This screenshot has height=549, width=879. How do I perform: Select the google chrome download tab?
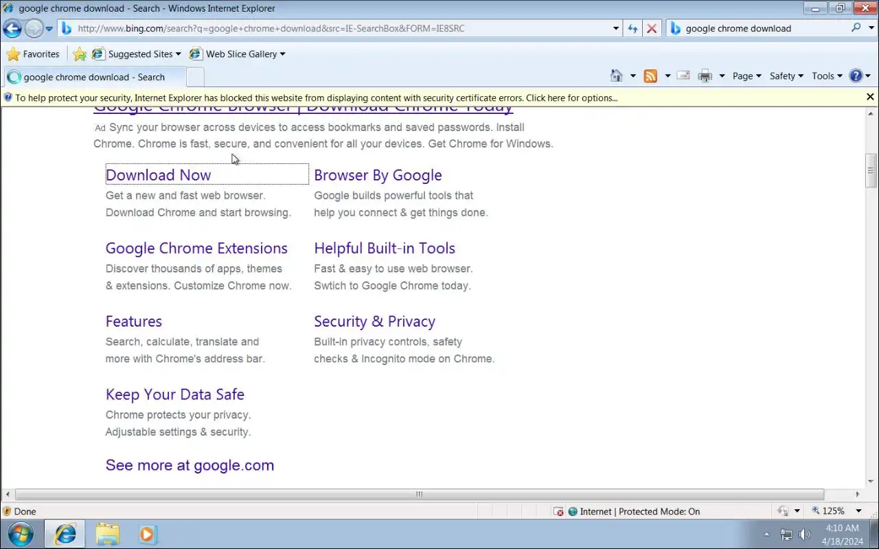pyautogui.click(x=94, y=77)
